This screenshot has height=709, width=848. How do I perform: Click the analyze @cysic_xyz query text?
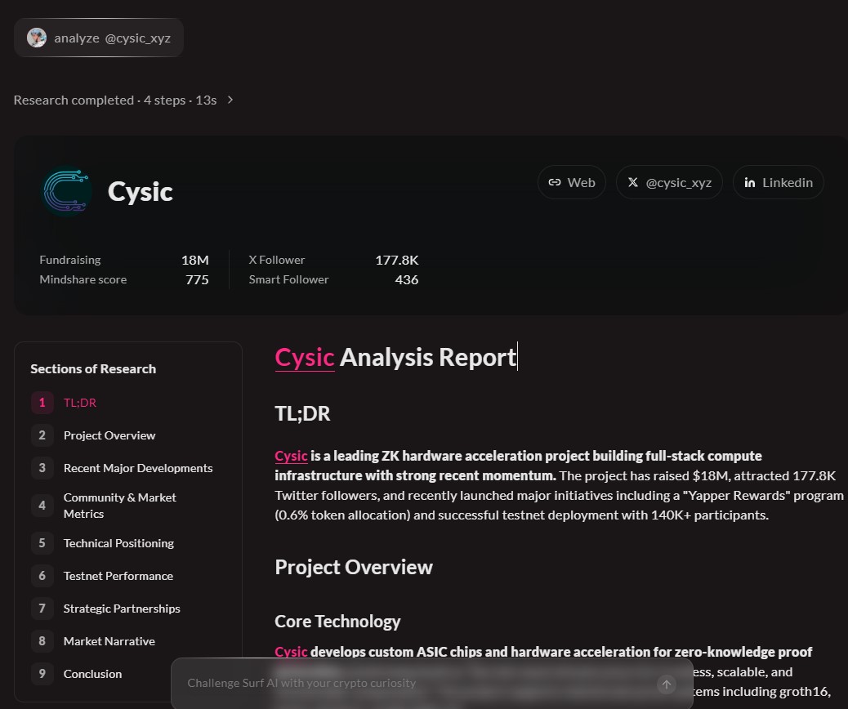pos(113,38)
